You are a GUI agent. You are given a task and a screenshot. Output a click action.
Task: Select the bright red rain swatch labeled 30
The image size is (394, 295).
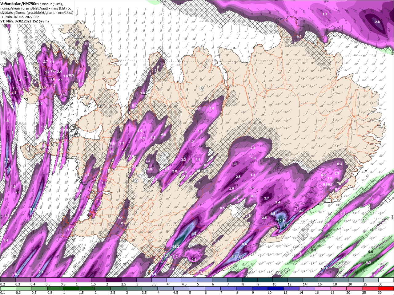tap(386, 289)
